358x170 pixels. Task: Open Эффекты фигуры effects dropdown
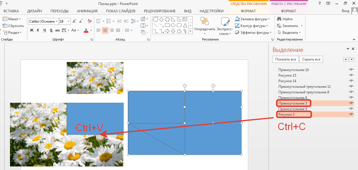click(253, 33)
